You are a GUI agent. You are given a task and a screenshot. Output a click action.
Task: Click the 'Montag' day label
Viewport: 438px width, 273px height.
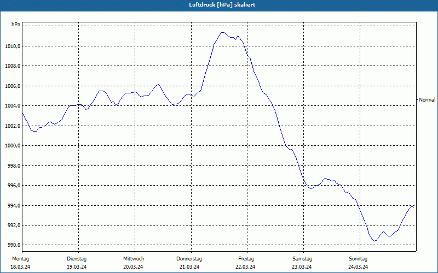[20, 259]
